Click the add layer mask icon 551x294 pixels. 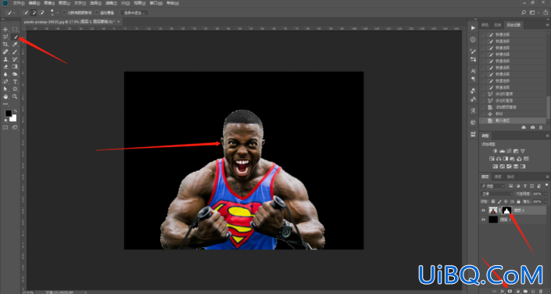510,291
